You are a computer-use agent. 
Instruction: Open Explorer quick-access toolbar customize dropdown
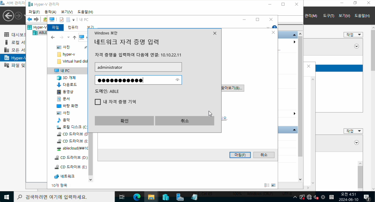[x=73, y=20]
